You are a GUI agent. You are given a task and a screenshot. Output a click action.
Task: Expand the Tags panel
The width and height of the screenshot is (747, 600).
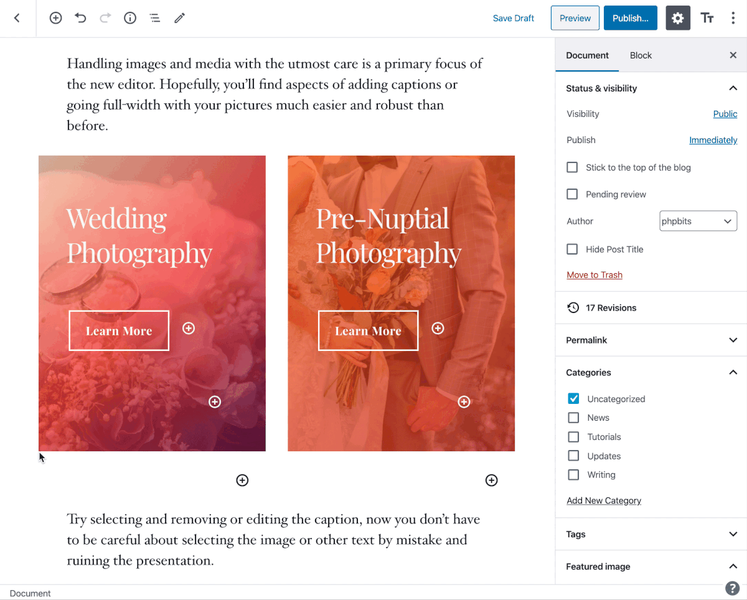point(651,534)
